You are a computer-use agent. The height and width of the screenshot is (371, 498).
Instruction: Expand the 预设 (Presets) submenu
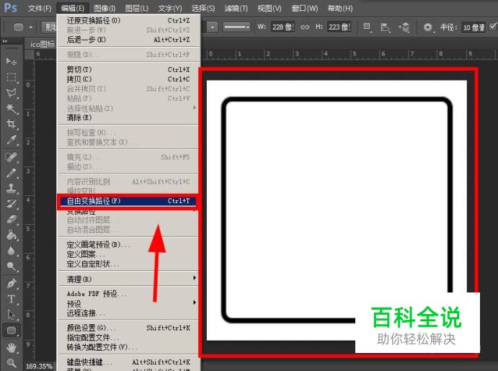pyautogui.click(x=128, y=303)
